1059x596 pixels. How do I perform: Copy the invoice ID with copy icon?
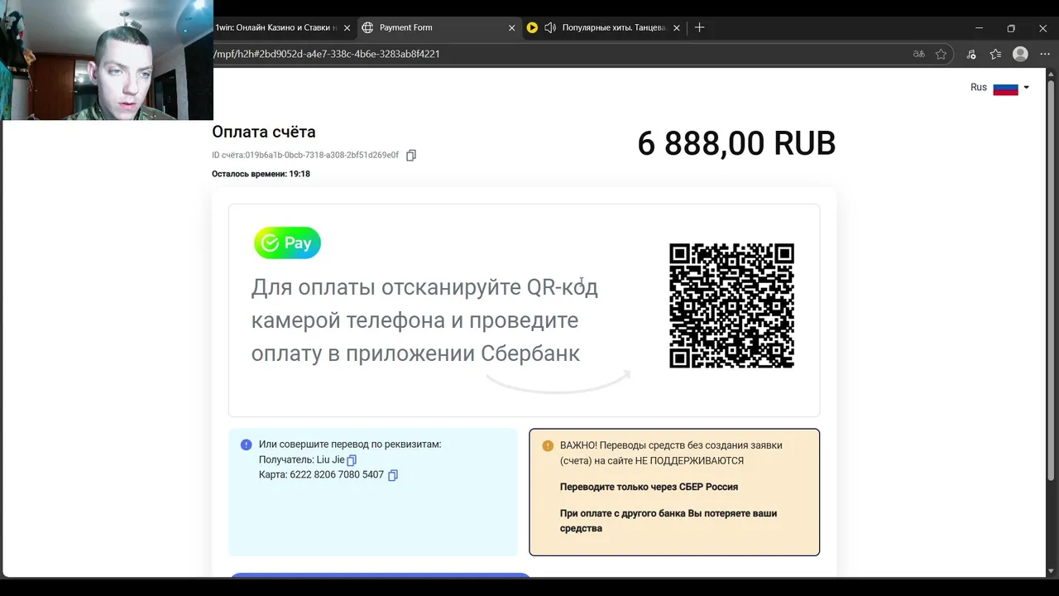[x=411, y=155]
